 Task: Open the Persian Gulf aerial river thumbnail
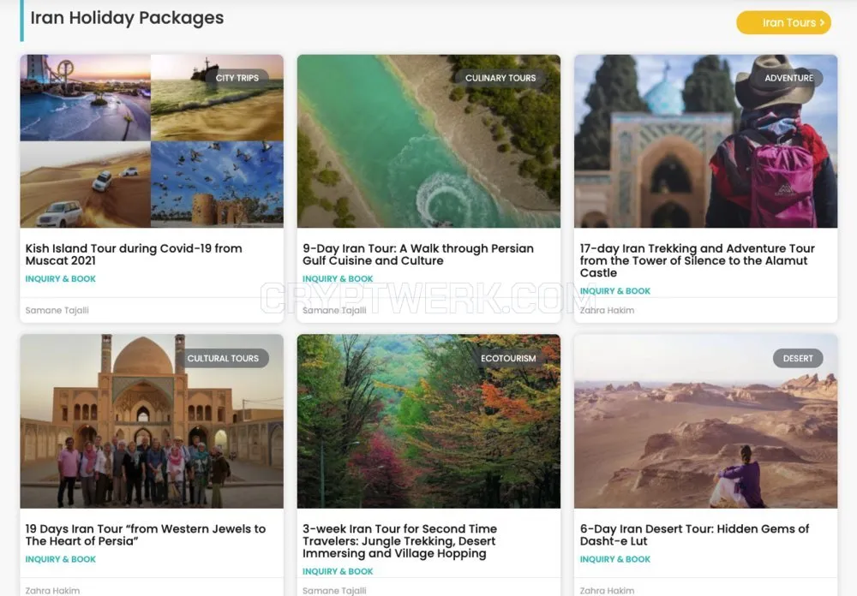(428, 141)
